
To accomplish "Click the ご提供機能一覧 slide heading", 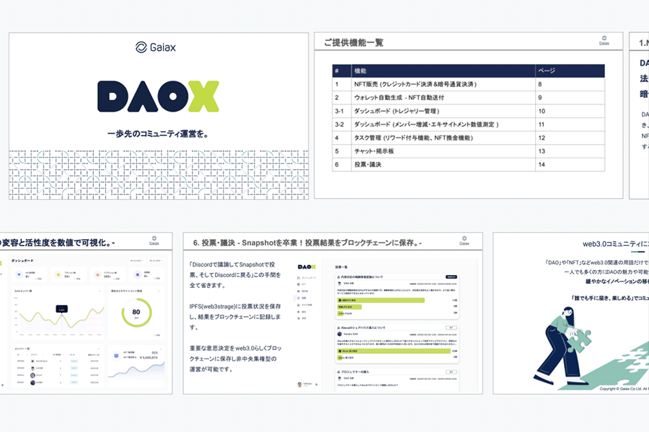I will click(x=353, y=42).
